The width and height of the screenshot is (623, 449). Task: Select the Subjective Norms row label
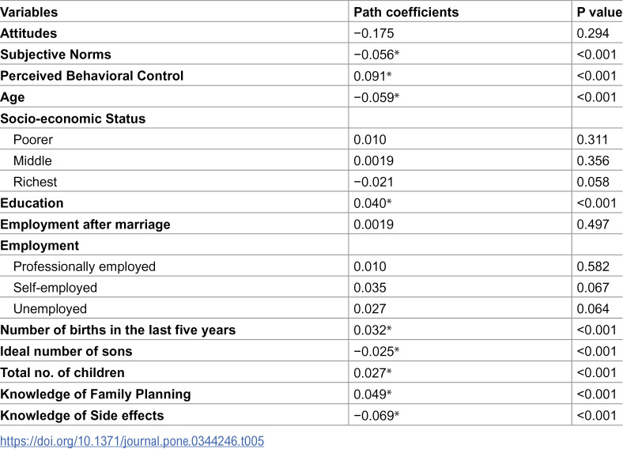55,55
